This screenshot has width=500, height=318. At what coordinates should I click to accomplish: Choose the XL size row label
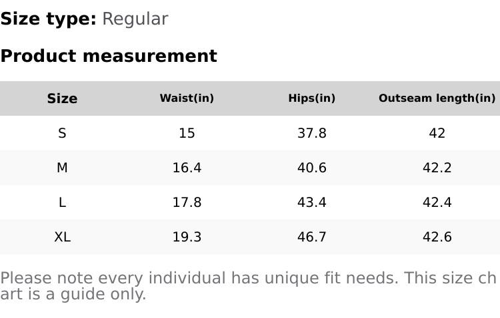pyautogui.click(x=62, y=237)
